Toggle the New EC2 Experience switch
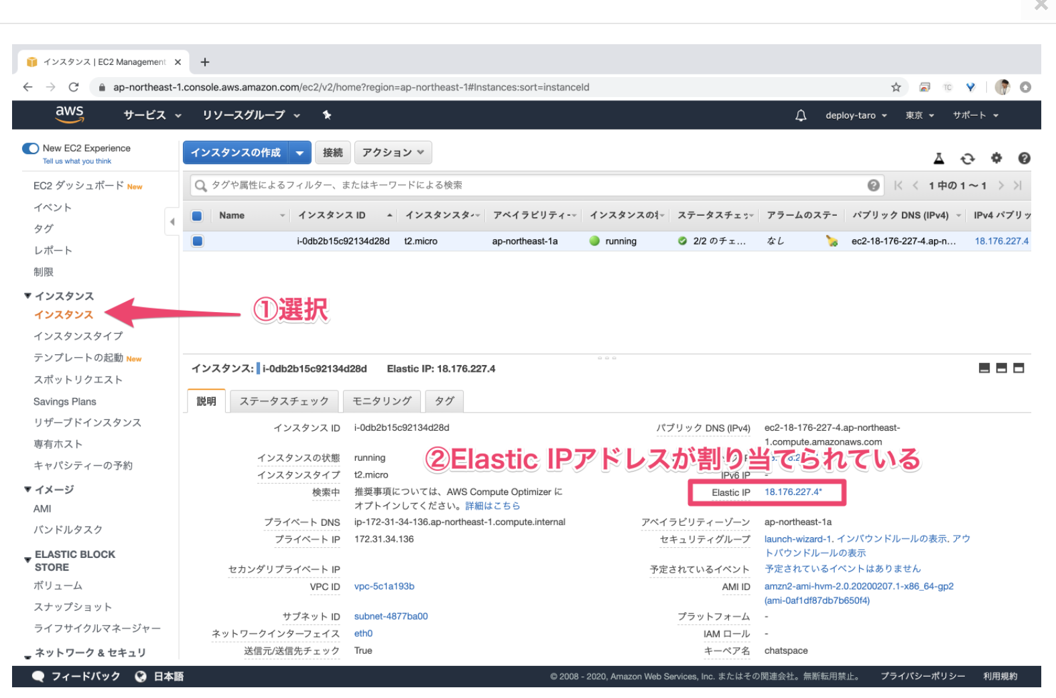Viewport: 1056px width, 698px height. coord(31,148)
